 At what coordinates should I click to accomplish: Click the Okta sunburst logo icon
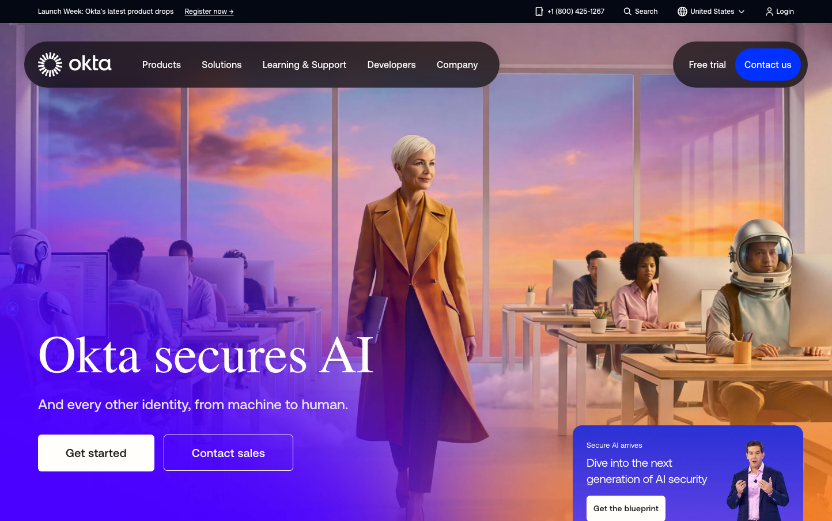point(50,65)
